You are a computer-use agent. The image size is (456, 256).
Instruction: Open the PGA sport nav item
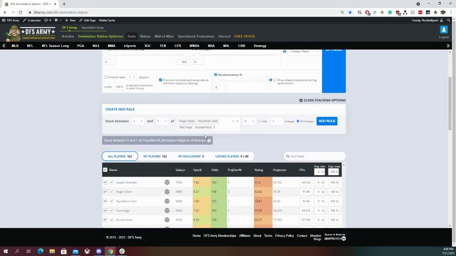pyautogui.click(x=81, y=46)
